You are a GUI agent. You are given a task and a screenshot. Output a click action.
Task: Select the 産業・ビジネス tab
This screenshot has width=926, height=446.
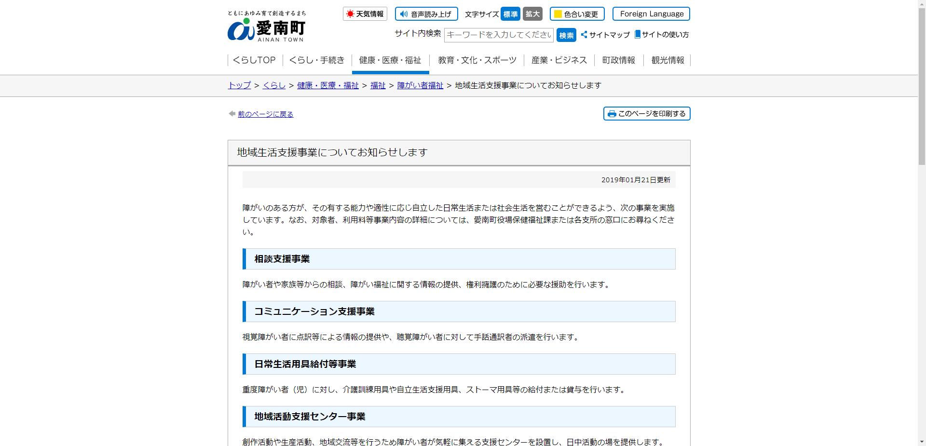pos(559,60)
